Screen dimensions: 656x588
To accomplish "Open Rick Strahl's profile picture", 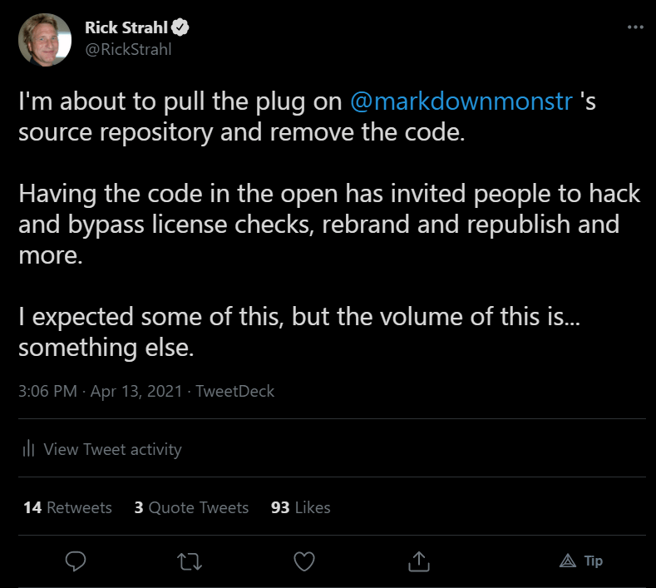I will tap(45, 40).
